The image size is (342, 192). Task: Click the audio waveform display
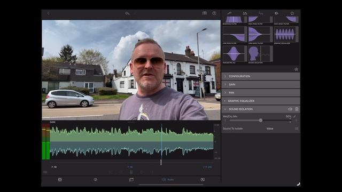point(132,141)
